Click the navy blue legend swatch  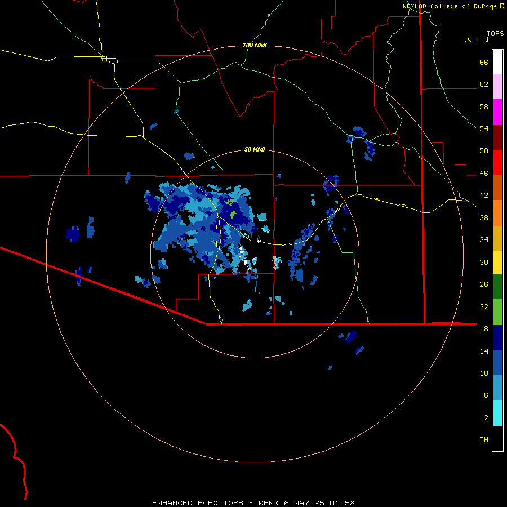[497, 337]
